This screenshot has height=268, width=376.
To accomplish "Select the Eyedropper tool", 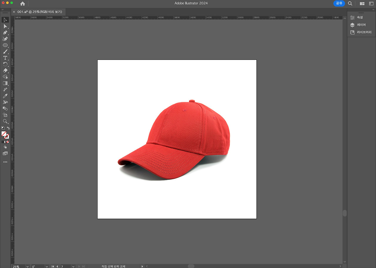I will pos(5,96).
